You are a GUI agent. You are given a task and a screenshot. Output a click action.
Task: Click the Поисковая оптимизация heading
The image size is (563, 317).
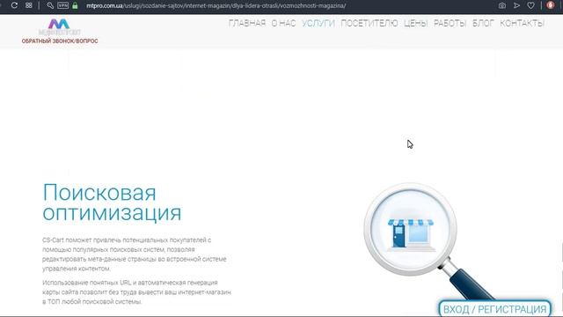coord(112,203)
